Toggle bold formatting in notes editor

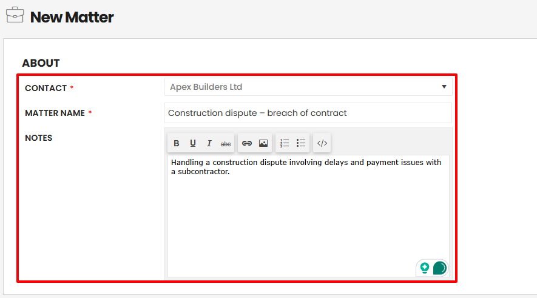(177, 143)
